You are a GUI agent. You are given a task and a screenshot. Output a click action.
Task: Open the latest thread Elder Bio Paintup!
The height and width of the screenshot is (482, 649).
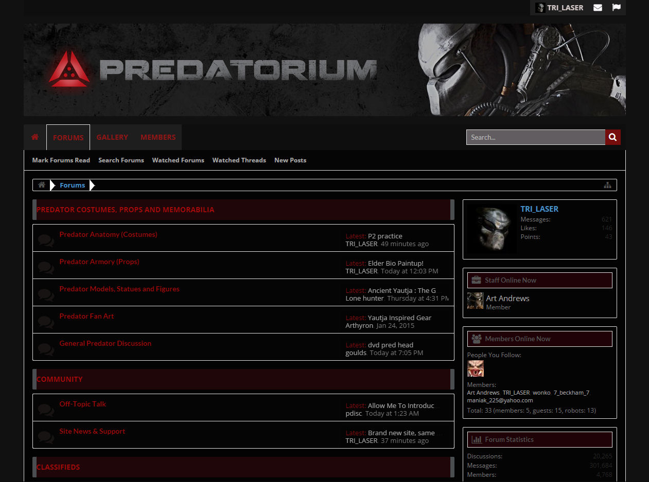point(396,263)
